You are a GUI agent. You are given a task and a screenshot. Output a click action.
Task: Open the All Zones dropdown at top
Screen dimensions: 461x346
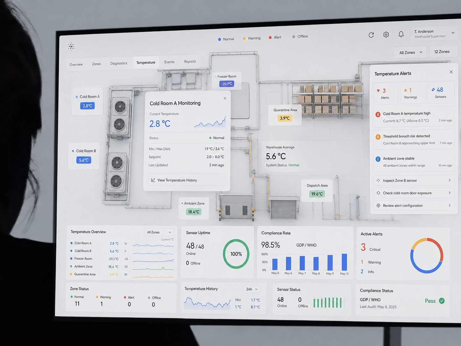pos(410,53)
